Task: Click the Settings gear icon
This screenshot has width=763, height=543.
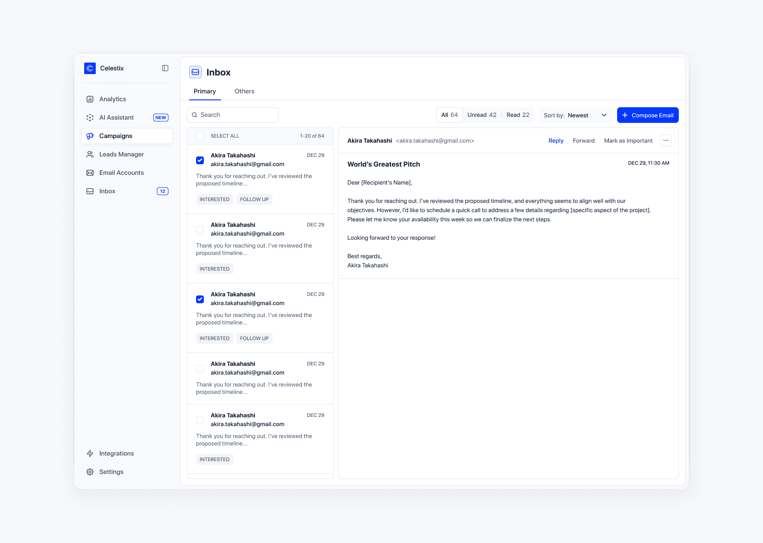Action: coord(90,472)
